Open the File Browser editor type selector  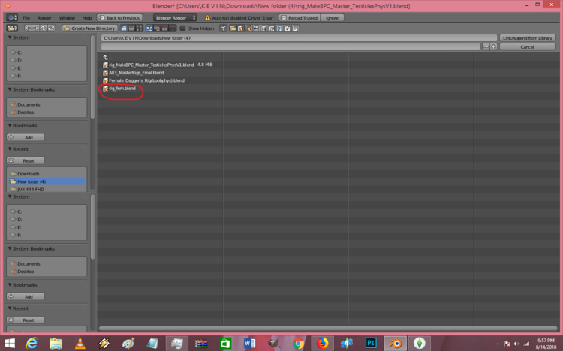[x=13, y=28]
